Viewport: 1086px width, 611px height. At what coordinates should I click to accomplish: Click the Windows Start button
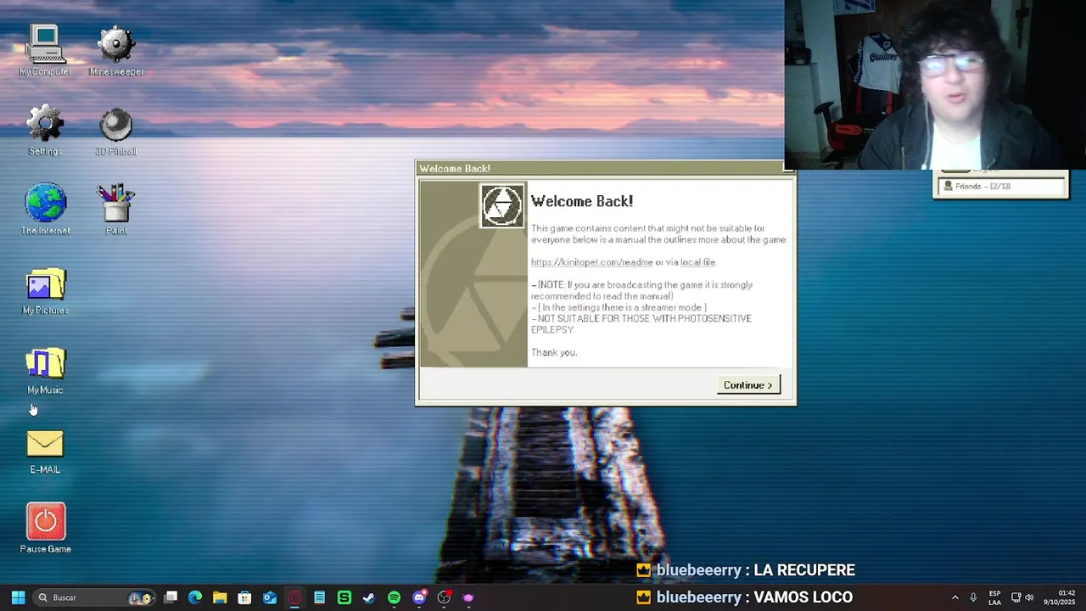click(18, 597)
